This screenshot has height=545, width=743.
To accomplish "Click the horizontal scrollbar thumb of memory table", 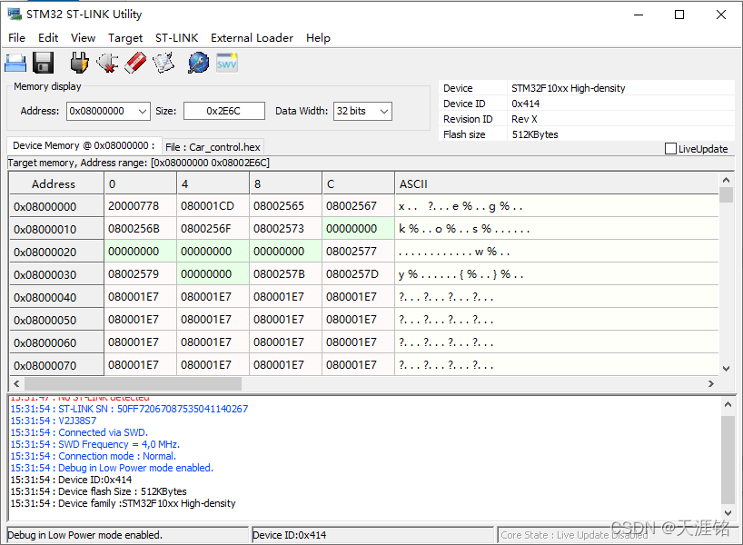I will tap(133, 383).
